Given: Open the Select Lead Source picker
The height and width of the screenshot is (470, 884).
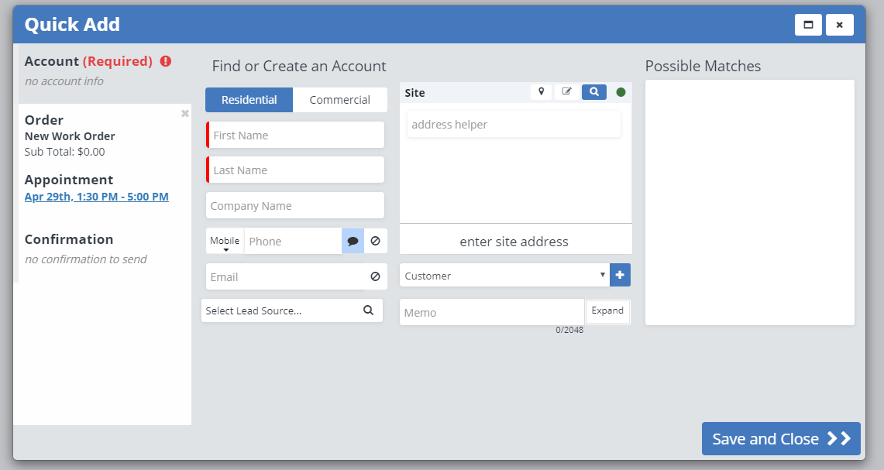Looking at the screenshot, I should click(292, 310).
